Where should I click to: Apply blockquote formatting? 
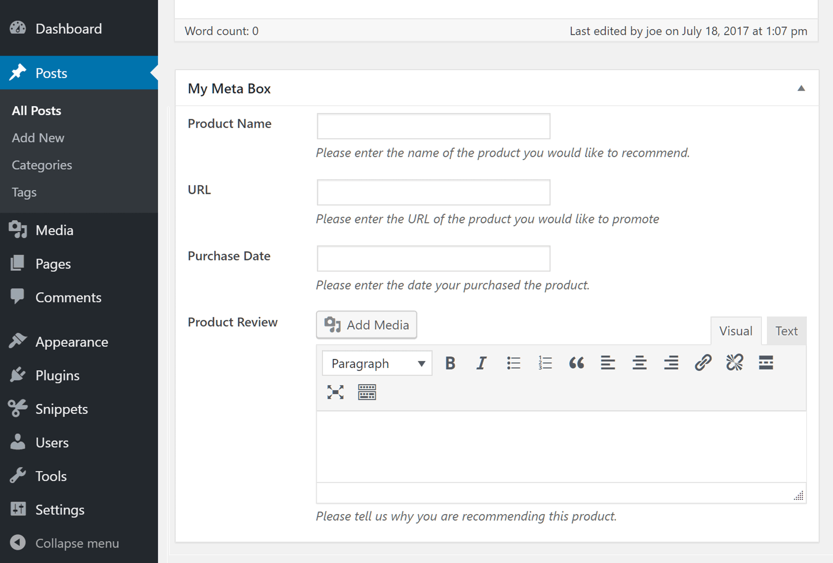[576, 363]
